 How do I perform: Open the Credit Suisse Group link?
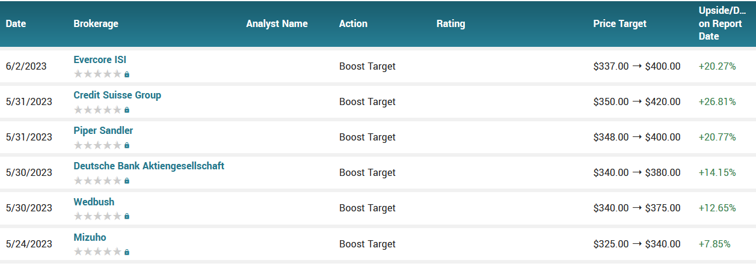[x=117, y=95]
